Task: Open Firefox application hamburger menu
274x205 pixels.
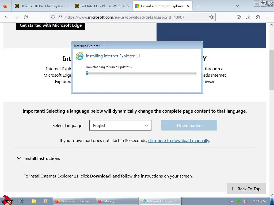Action: [x=268, y=17]
